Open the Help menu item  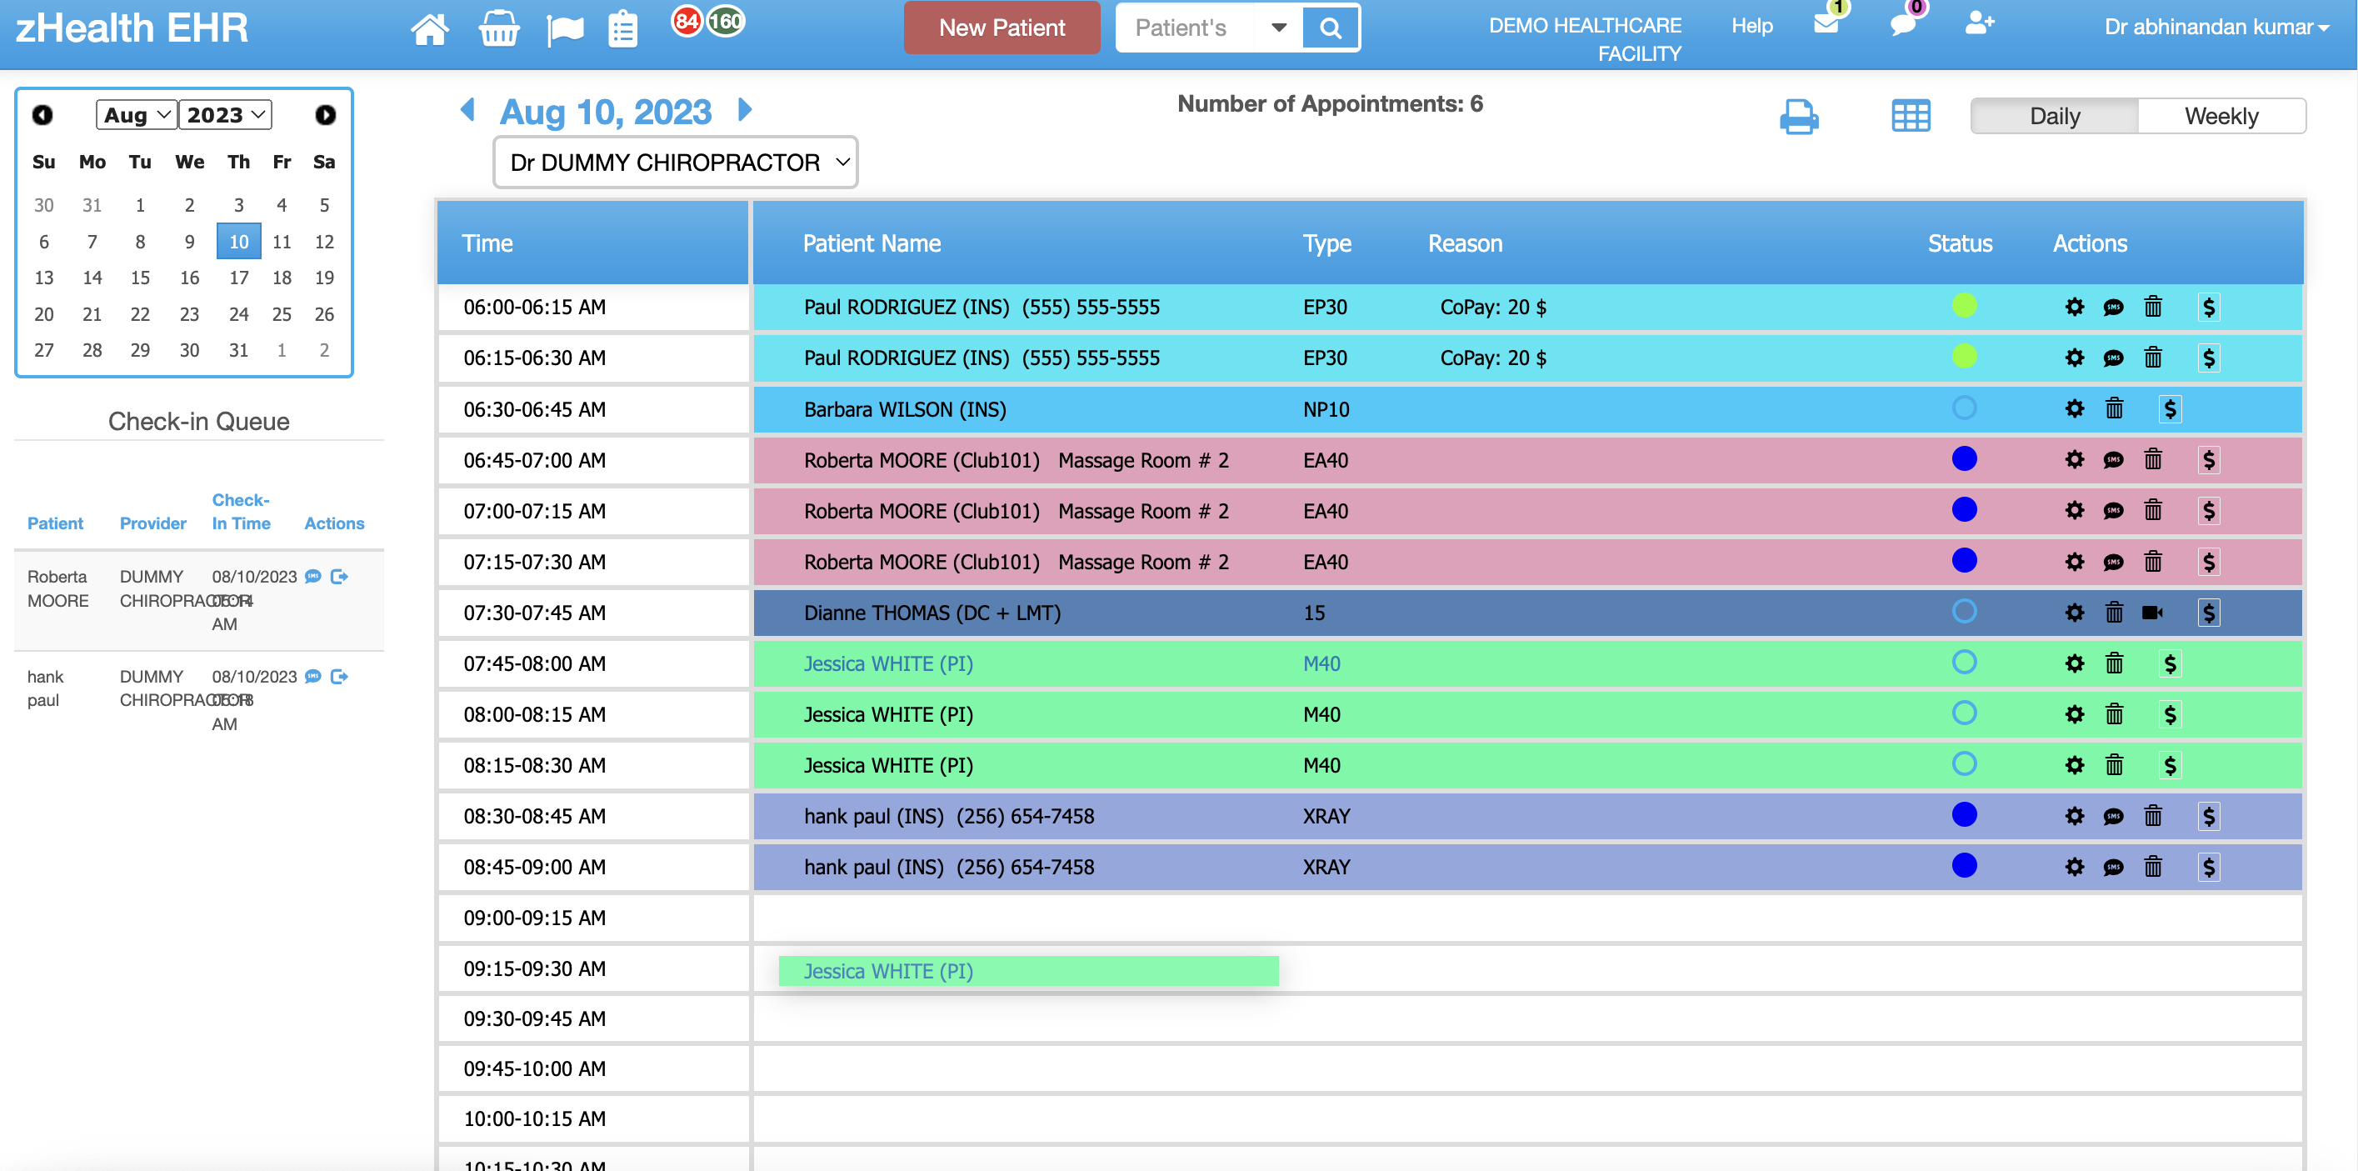(x=1751, y=26)
